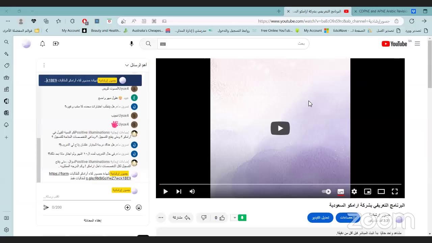Open the YouTube hamburger guide menu
Image resolution: width=432 pixels, height=243 pixels.
[417, 44]
